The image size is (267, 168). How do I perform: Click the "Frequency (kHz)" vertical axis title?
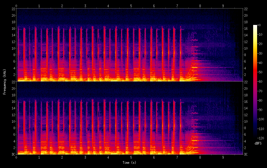coord(5,81)
